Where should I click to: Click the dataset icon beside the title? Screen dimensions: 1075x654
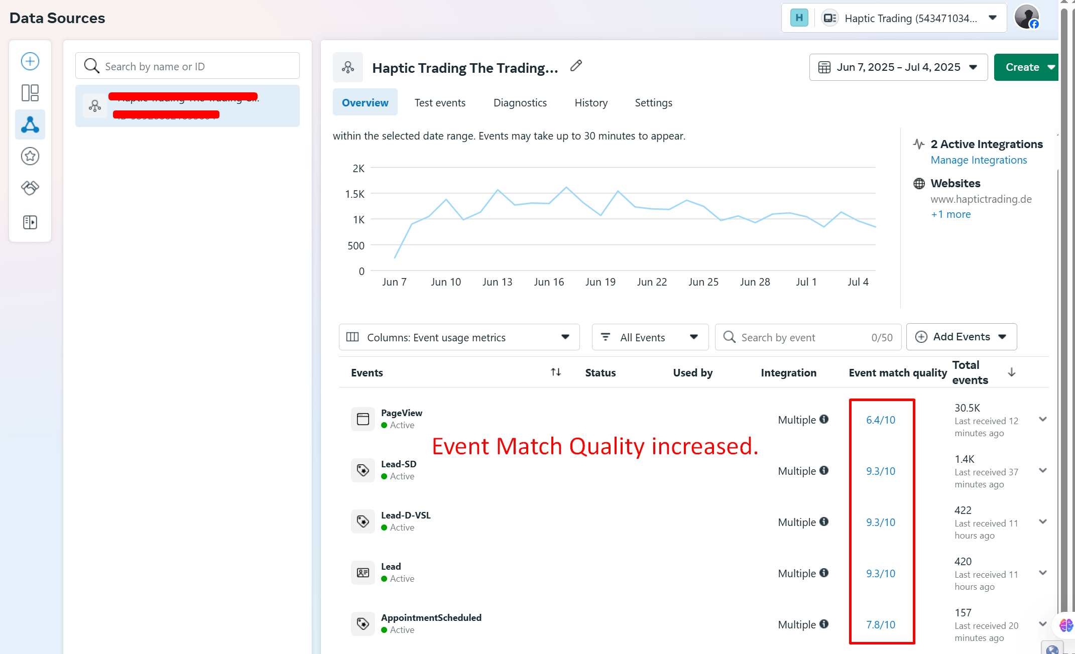coord(348,67)
